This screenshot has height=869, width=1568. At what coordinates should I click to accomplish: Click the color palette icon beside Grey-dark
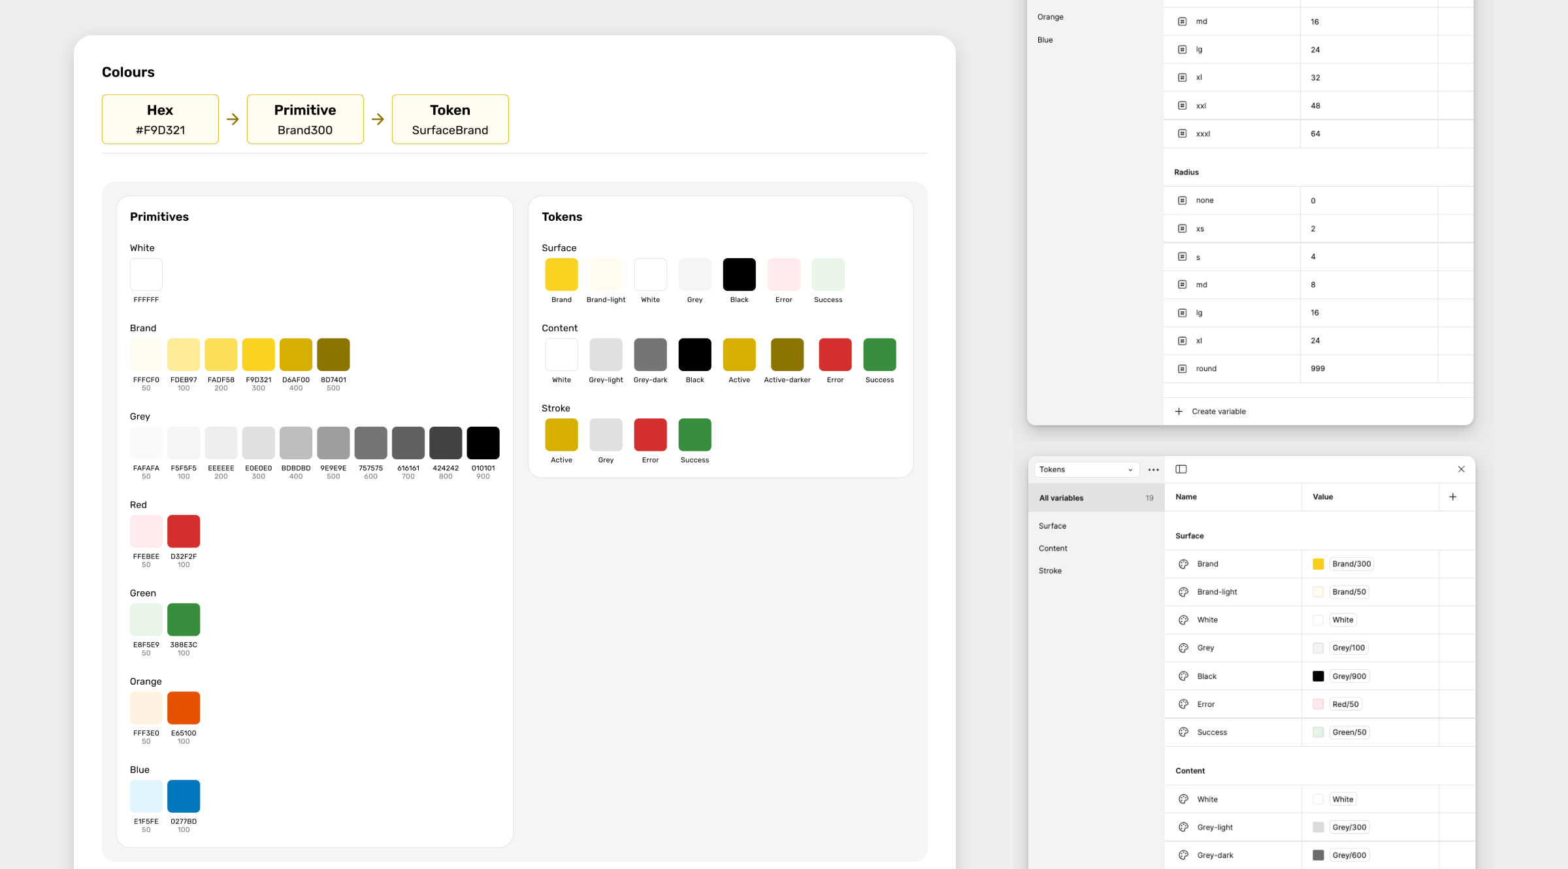point(1183,855)
